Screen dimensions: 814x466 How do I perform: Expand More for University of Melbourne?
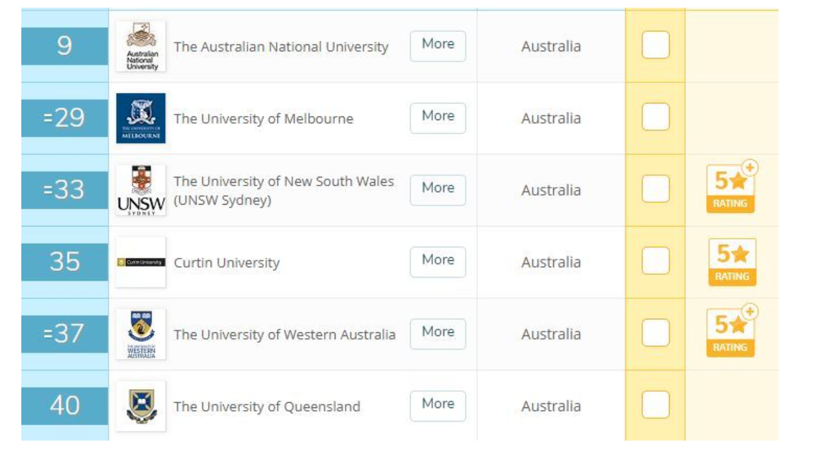pyautogui.click(x=438, y=118)
